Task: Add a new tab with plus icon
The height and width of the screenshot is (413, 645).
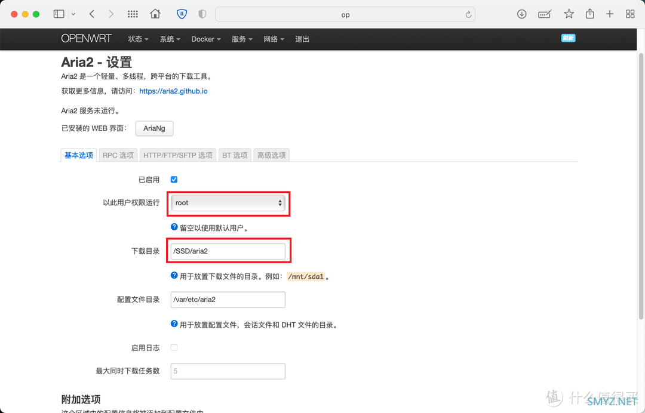Action: click(x=610, y=14)
